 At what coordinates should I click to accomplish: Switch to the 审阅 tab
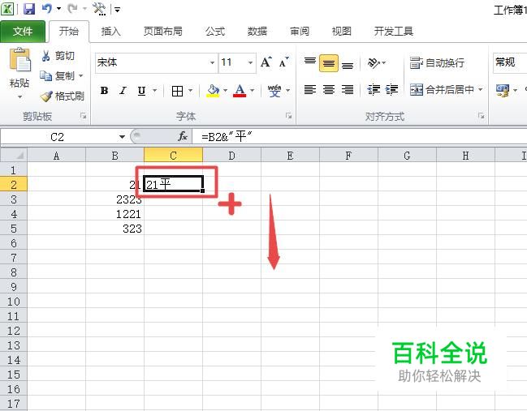point(300,31)
